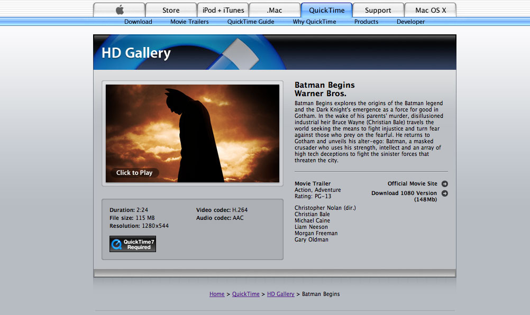Play the Batman Begins trailer thumbnail
The width and height of the screenshot is (530, 315).
pos(193,133)
